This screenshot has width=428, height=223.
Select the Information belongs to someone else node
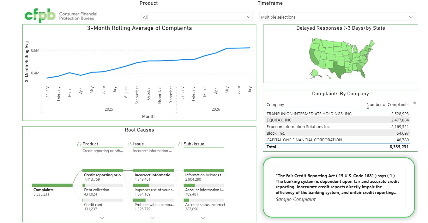point(204,170)
